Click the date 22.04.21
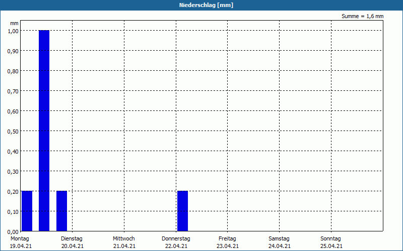The height and width of the screenshot is (251, 403). (176, 246)
